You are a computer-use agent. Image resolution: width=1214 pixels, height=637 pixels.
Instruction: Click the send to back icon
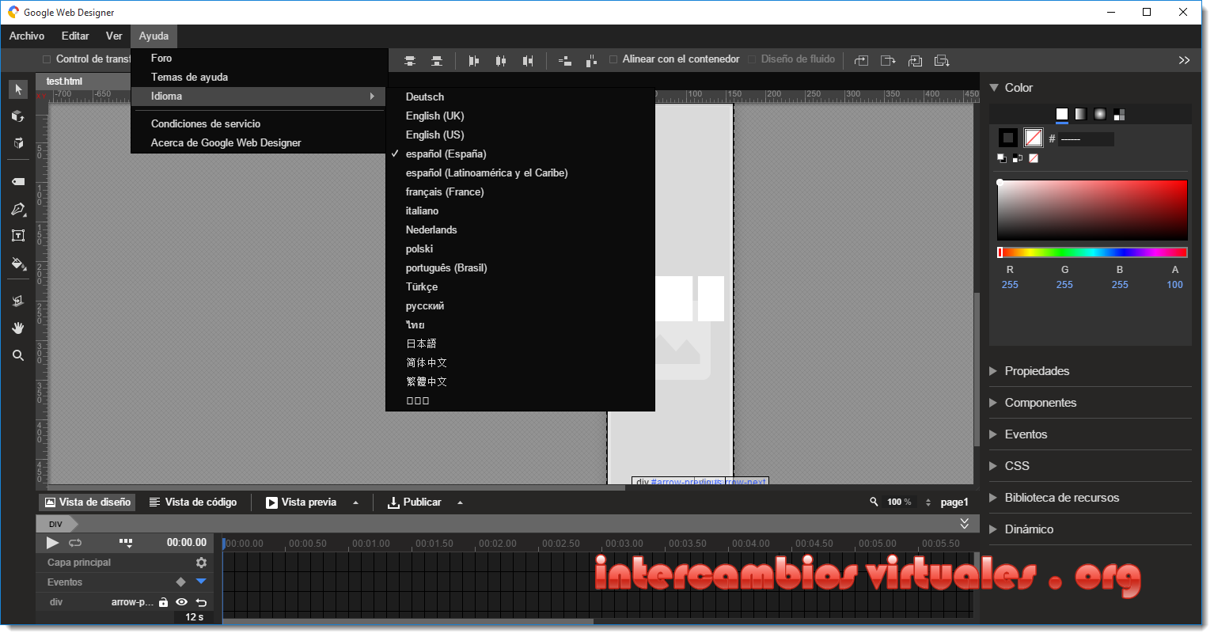click(942, 61)
